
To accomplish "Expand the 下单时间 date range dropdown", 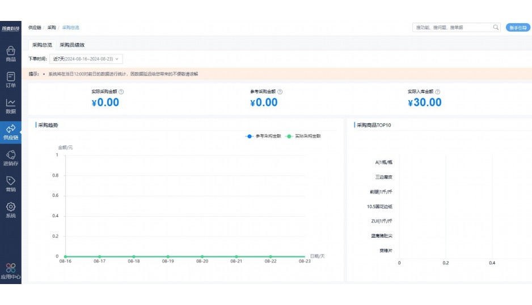I will [86, 59].
